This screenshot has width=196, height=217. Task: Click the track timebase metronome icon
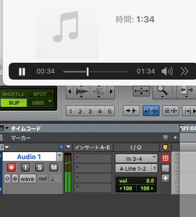click(53, 179)
